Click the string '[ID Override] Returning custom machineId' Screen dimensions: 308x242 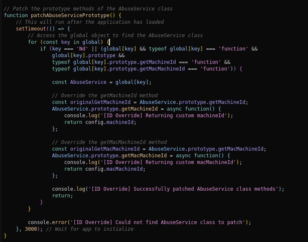pyautogui.click(x=164, y=115)
